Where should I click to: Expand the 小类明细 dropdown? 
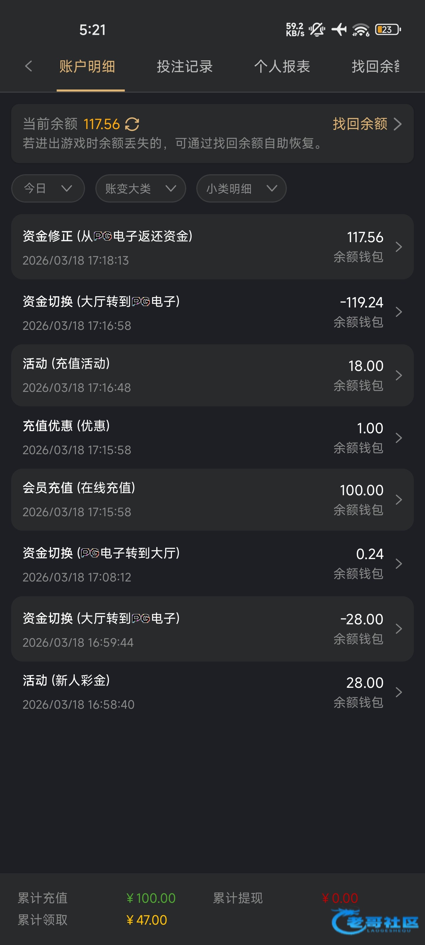pos(241,189)
